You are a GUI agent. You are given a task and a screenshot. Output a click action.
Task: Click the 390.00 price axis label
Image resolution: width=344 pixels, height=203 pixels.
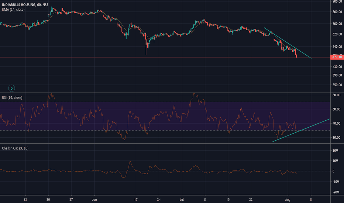pyautogui.click(x=337, y=75)
